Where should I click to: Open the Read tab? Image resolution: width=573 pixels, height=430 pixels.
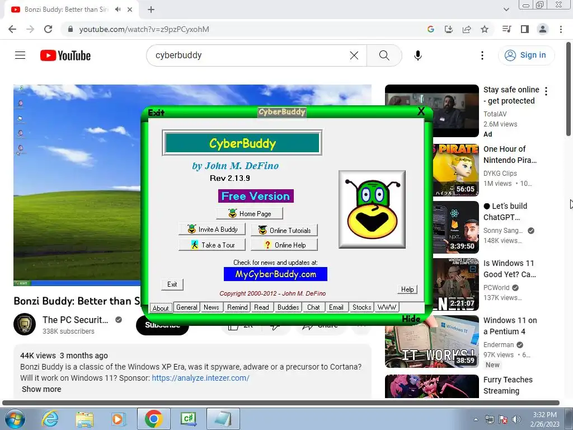(262, 307)
